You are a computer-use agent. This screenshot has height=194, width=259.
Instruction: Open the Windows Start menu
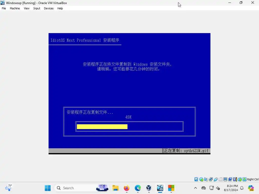point(48,188)
